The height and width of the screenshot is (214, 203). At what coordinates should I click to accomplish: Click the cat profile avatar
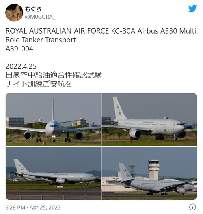(14, 13)
